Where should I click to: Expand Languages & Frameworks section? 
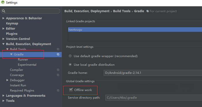(x=3, y=95)
